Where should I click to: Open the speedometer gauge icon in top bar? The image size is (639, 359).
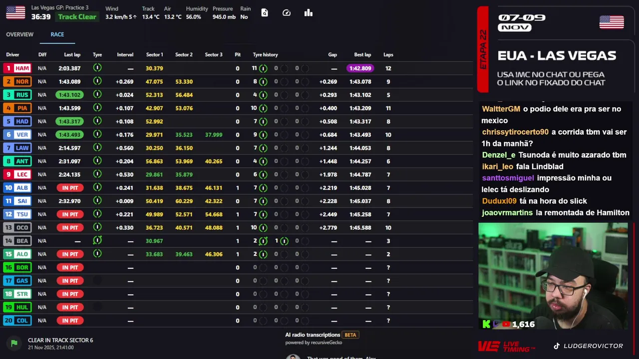[x=287, y=13]
